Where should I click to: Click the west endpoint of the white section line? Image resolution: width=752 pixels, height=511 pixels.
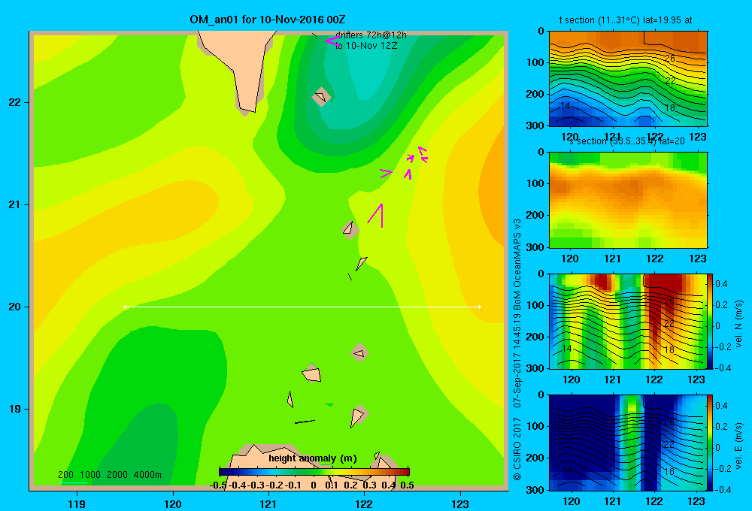point(125,307)
